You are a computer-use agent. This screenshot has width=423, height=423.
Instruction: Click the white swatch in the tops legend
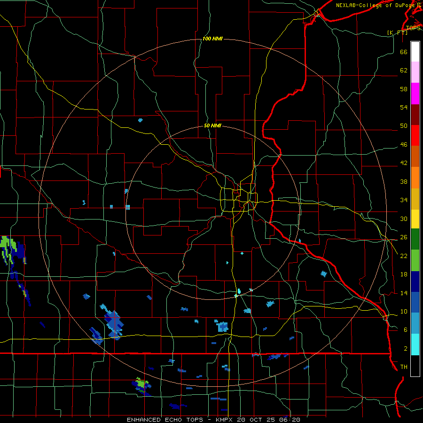click(415, 52)
